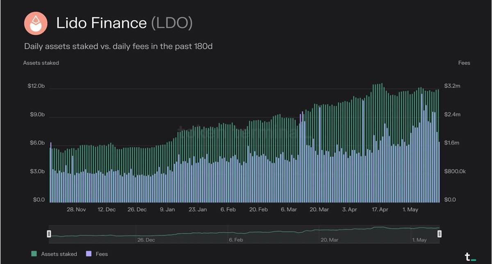
Task: Click the "28. Nov" date label
Action: 76,209
